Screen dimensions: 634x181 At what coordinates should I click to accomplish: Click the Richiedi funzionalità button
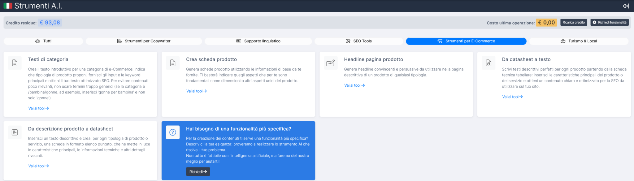pos(610,22)
